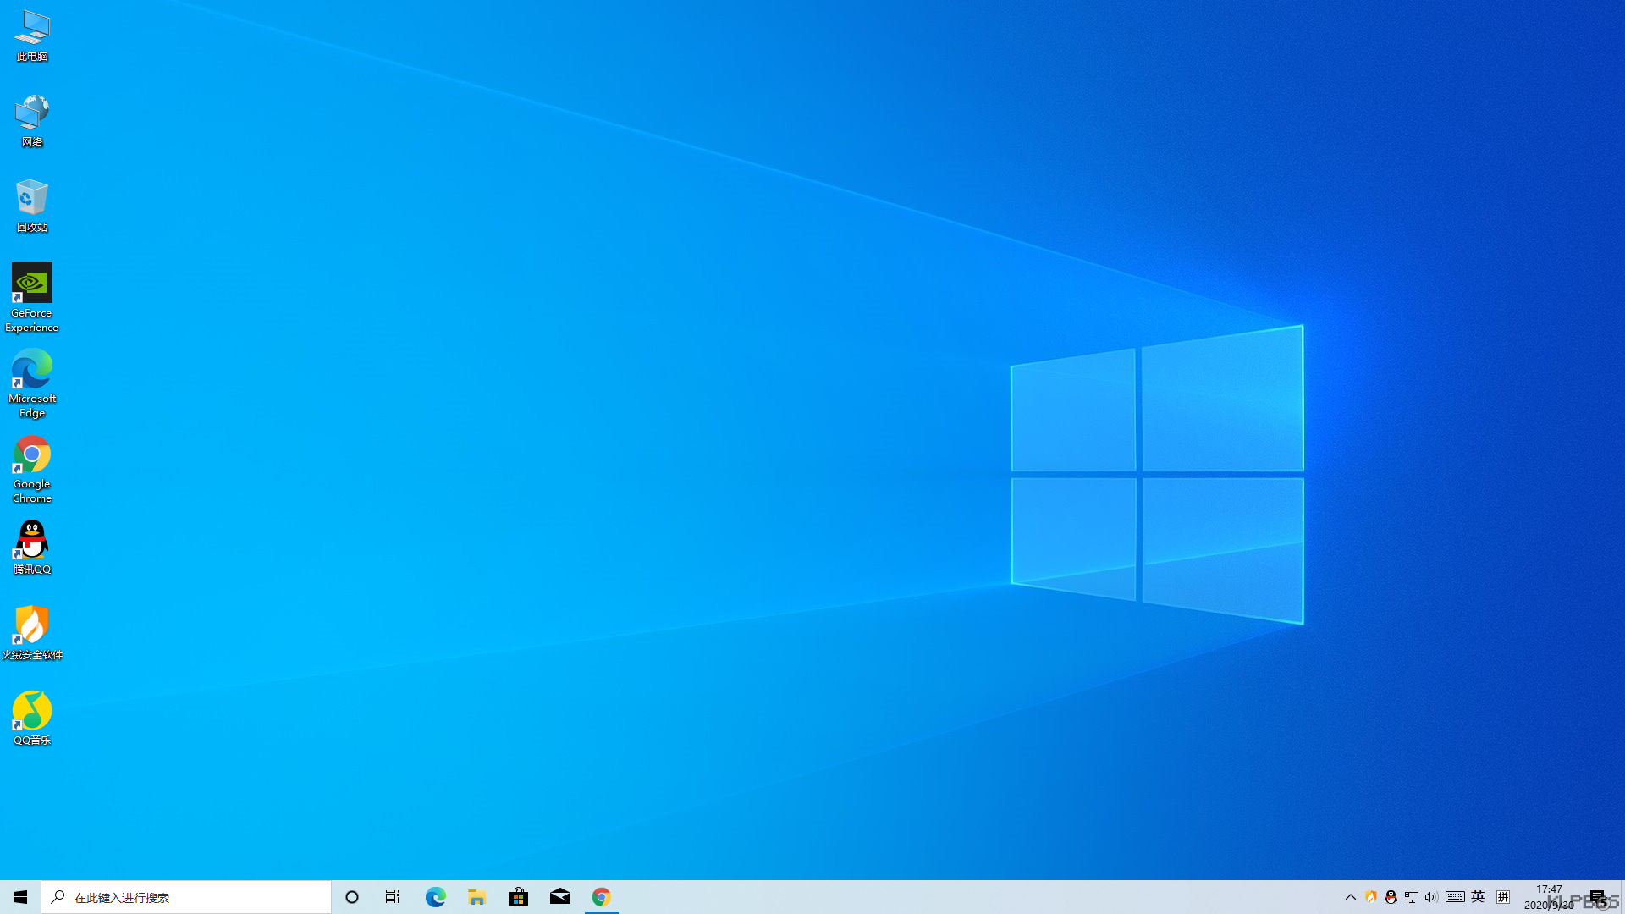The width and height of the screenshot is (1625, 914).
Task: Switch to Chrome on the taskbar
Action: (x=601, y=897)
